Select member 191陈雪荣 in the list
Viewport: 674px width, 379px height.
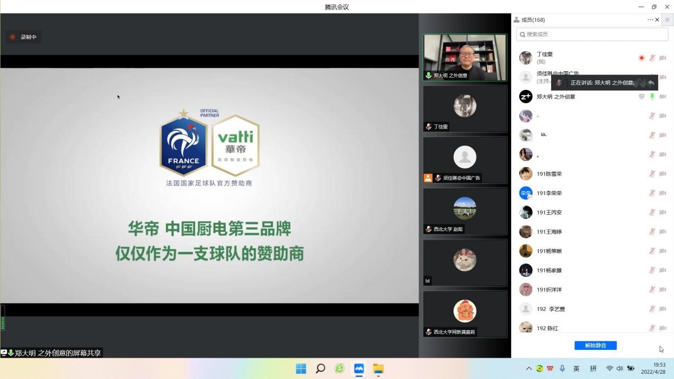(x=592, y=174)
